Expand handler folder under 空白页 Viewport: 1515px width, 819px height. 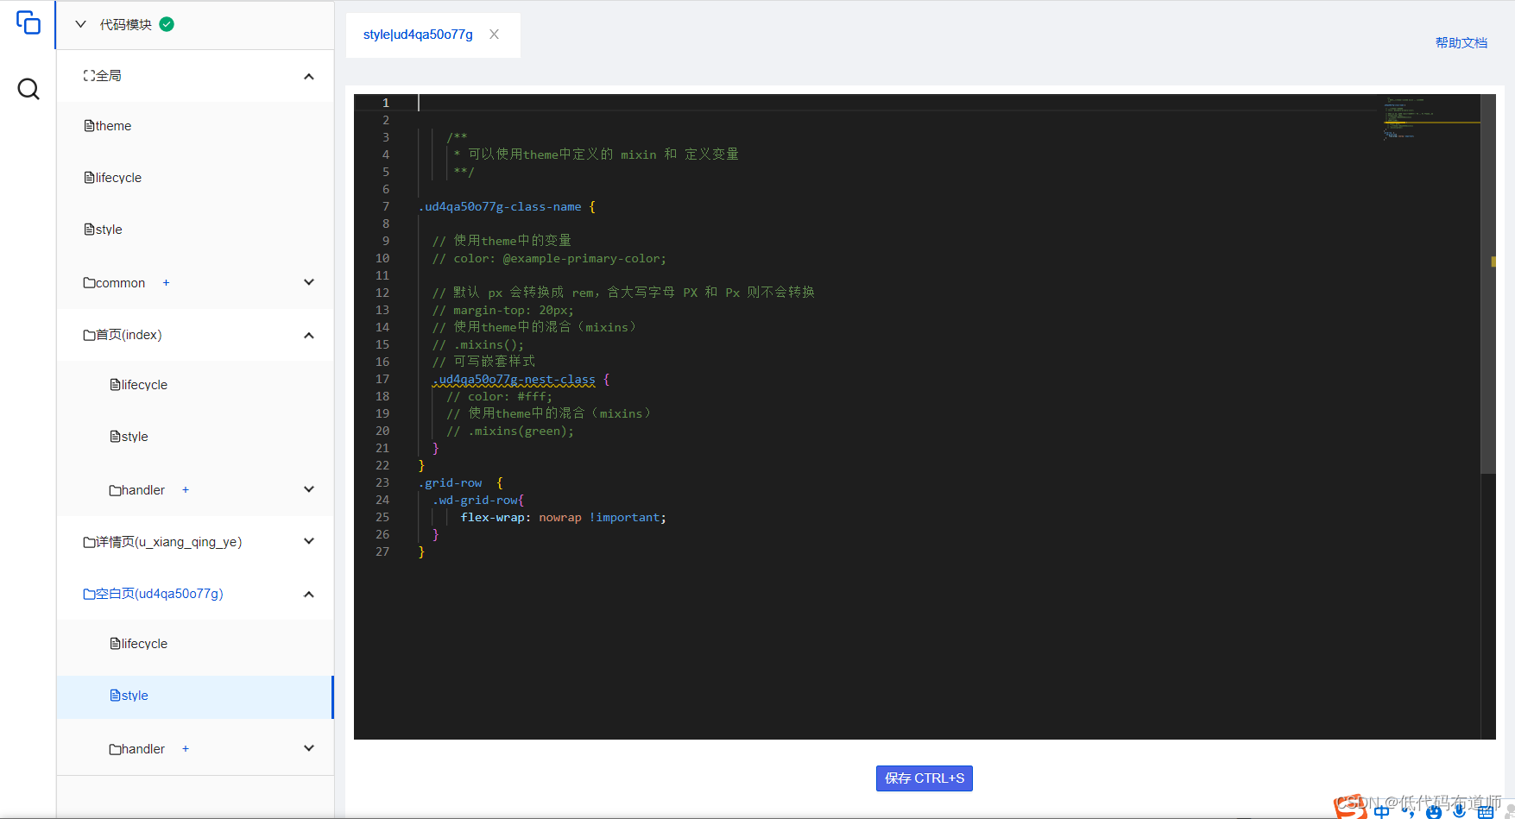coord(309,748)
